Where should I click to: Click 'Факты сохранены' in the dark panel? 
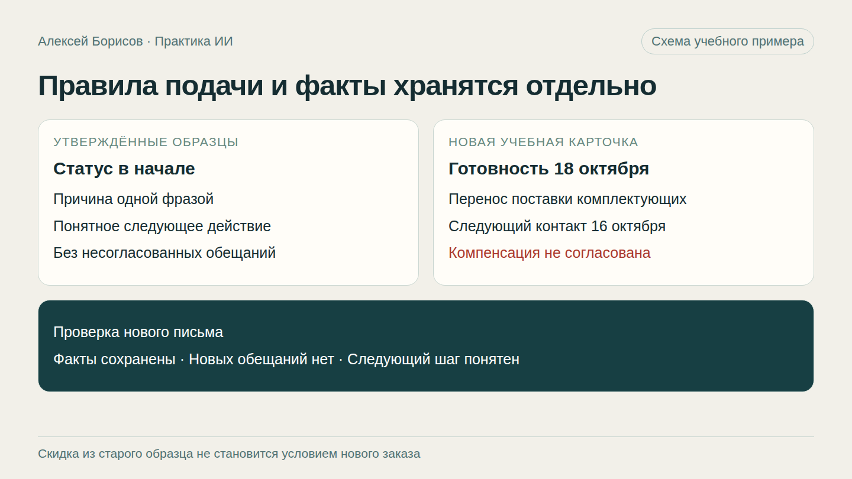(114, 360)
